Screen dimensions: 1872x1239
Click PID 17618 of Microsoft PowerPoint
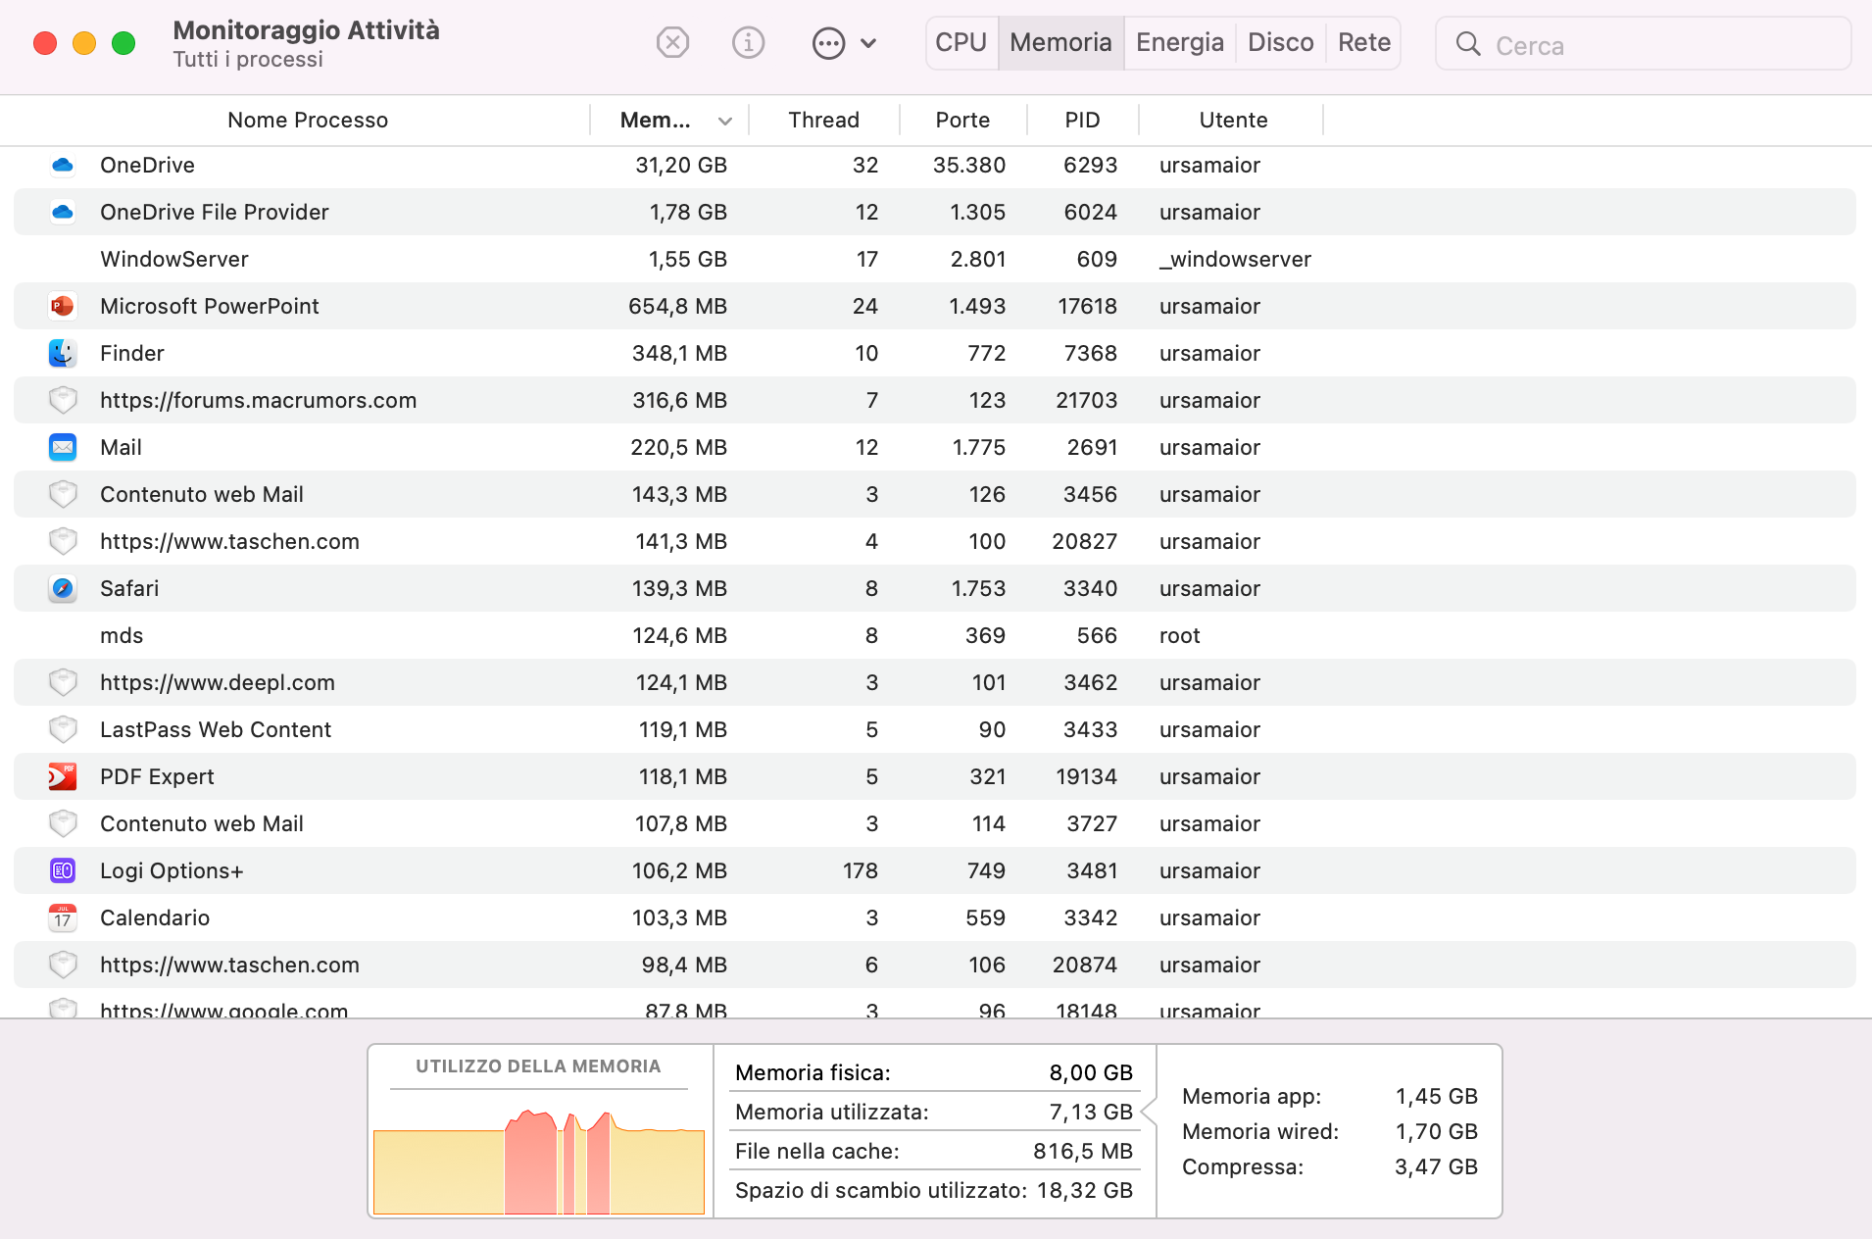point(1087,306)
